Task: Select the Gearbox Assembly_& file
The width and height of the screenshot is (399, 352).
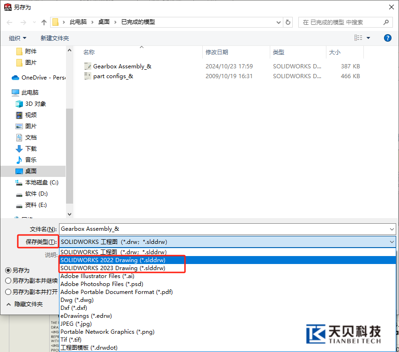Action: coord(122,66)
